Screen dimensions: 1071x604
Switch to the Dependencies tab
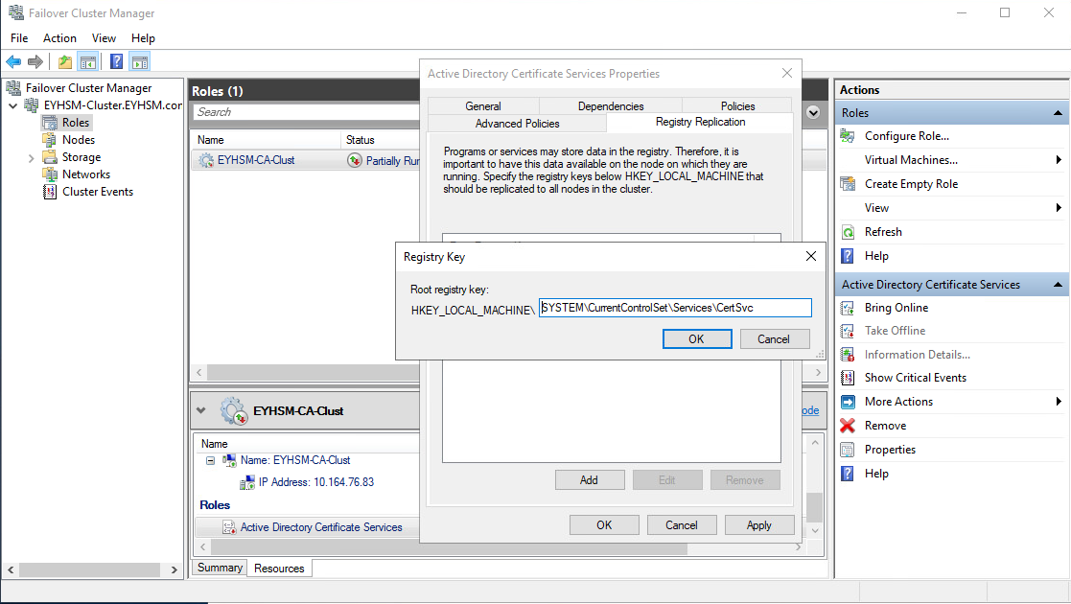pos(611,105)
